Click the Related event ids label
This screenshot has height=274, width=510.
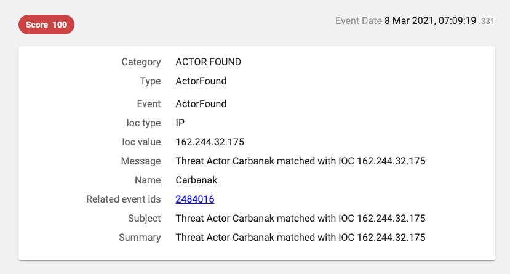point(124,199)
